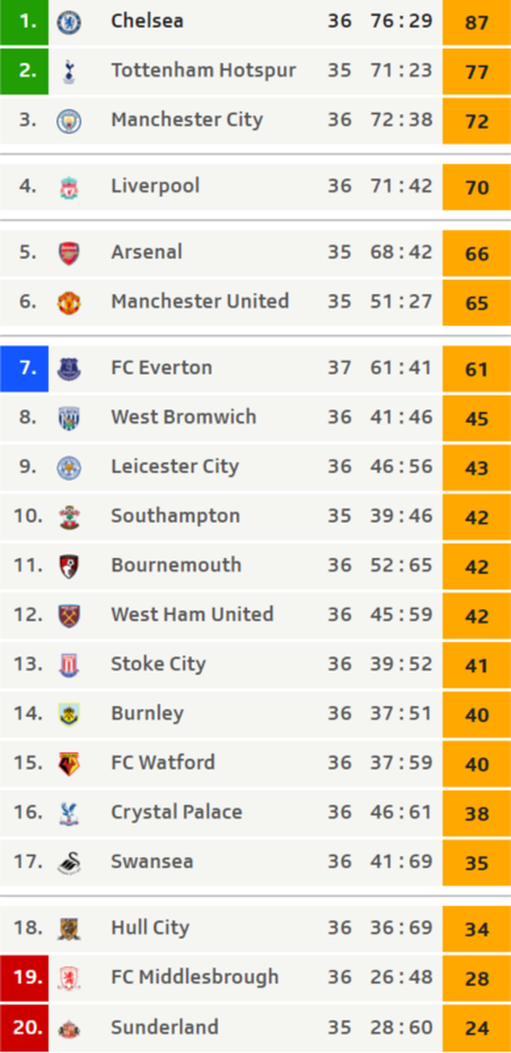This screenshot has width=511, height=1053.
Task: Click the FC Everton crest
Action: [x=68, y=369]
